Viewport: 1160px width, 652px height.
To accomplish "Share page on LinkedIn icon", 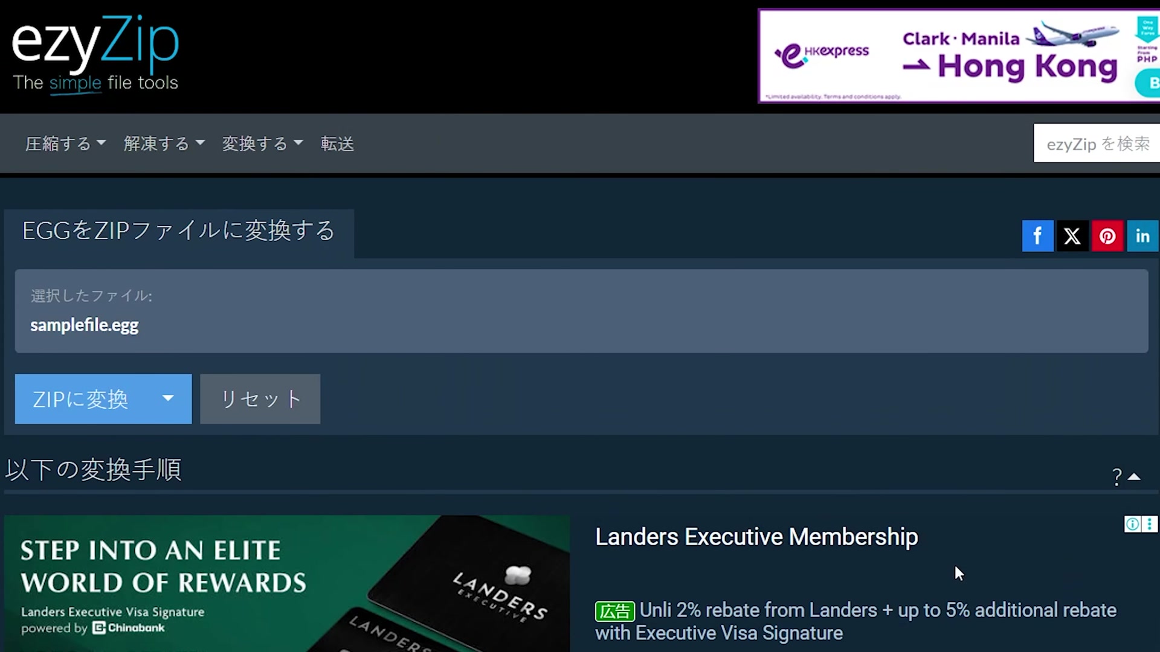I will point(1142,236).
